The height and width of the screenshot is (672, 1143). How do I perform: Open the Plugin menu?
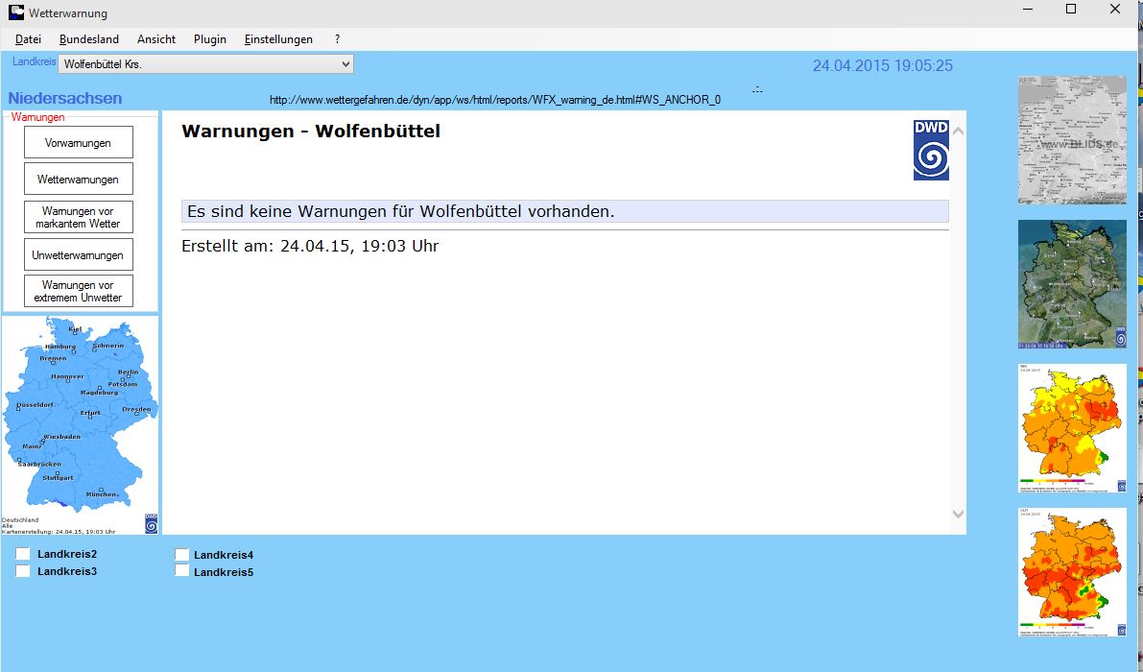210,39
